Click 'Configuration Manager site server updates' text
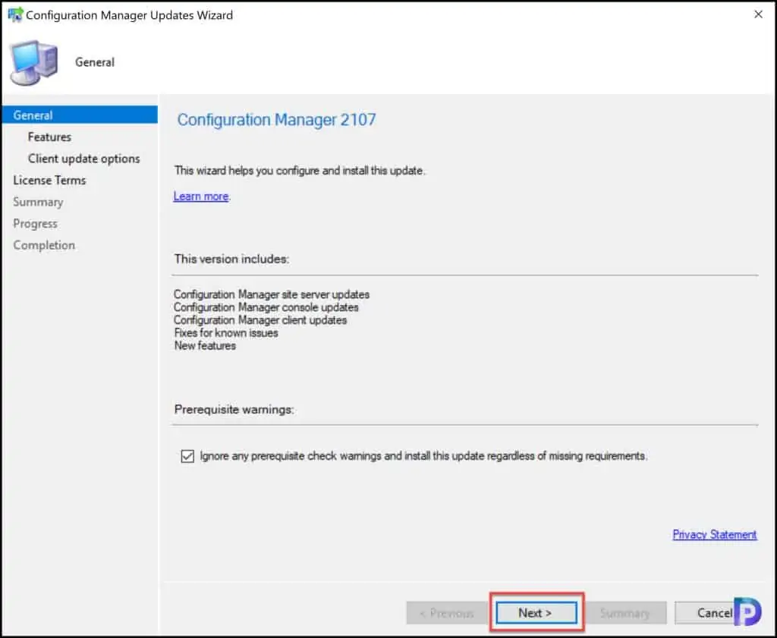777x638 pixels. pos(272,294)
